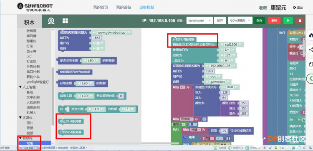Click the www.gdwrobot.top server field
Viewport: 313px width, 151px height.
[x=111, y=32]
